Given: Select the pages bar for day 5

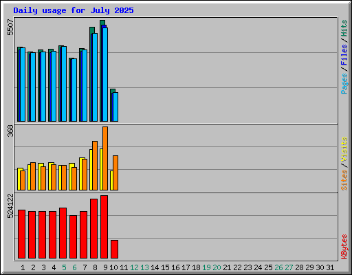Looking at the screenshot, I should (x=64, y=84).
